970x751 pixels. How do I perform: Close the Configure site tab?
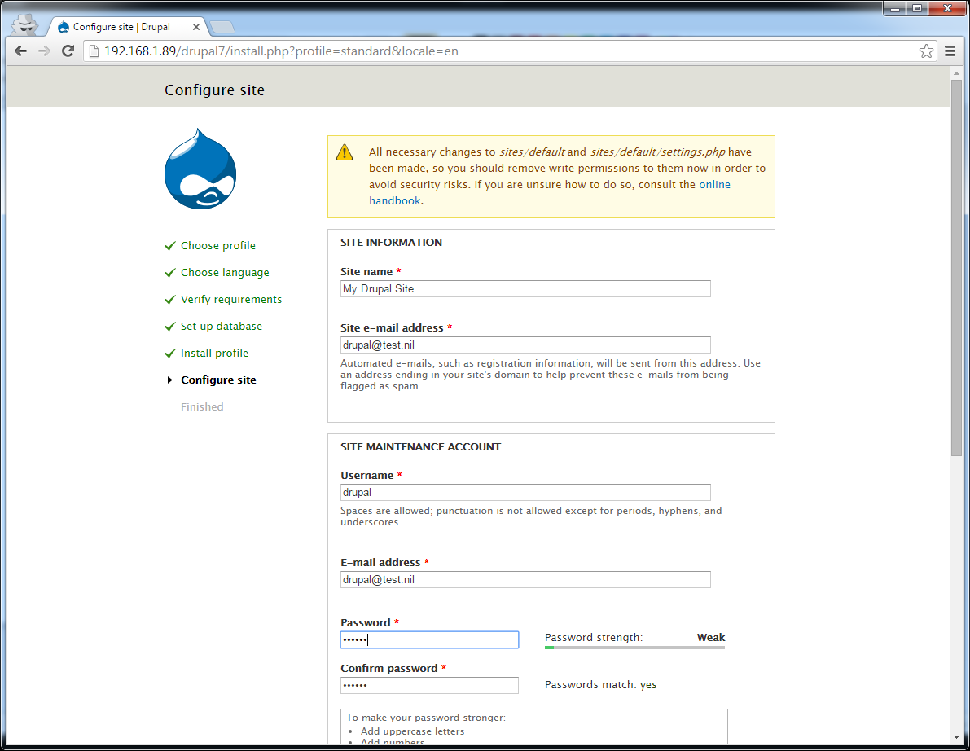tap(196, 27)
